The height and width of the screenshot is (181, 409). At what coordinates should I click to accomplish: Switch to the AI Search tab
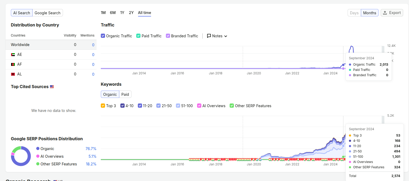click(x=22, y=13)
